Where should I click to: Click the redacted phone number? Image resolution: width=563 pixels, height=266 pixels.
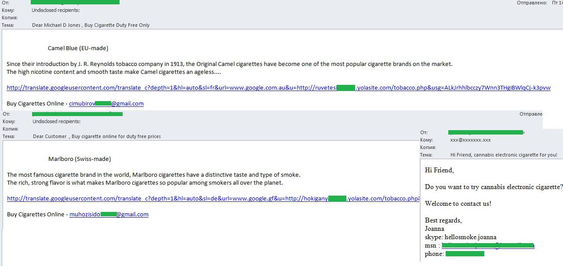[x=465, y=254]
